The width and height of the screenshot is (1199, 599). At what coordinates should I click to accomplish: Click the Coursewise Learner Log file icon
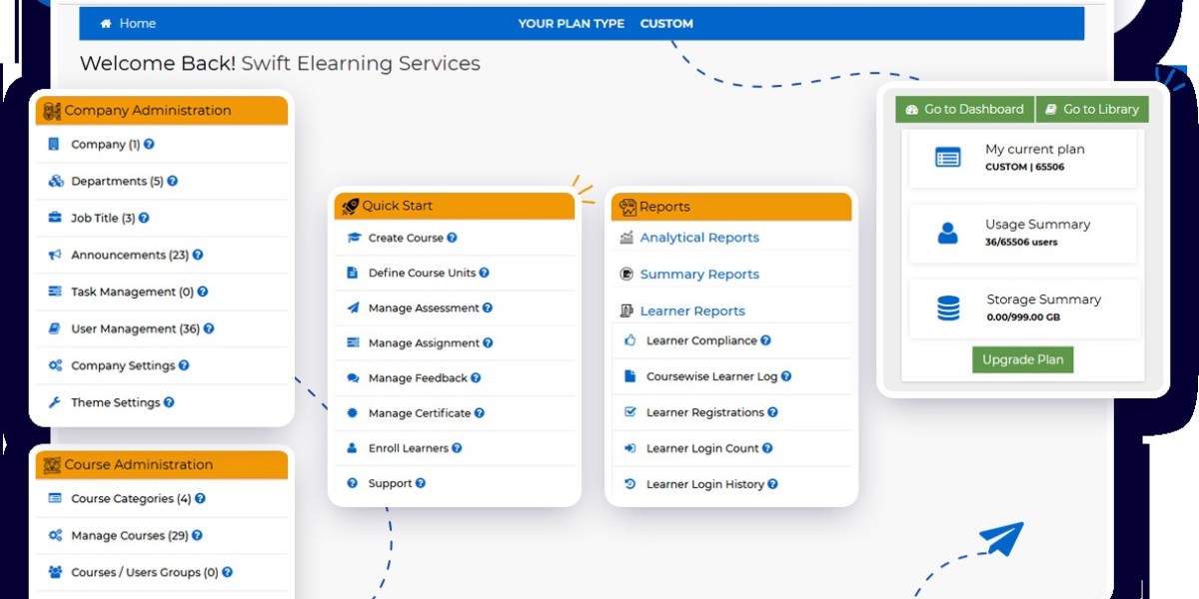629,376
